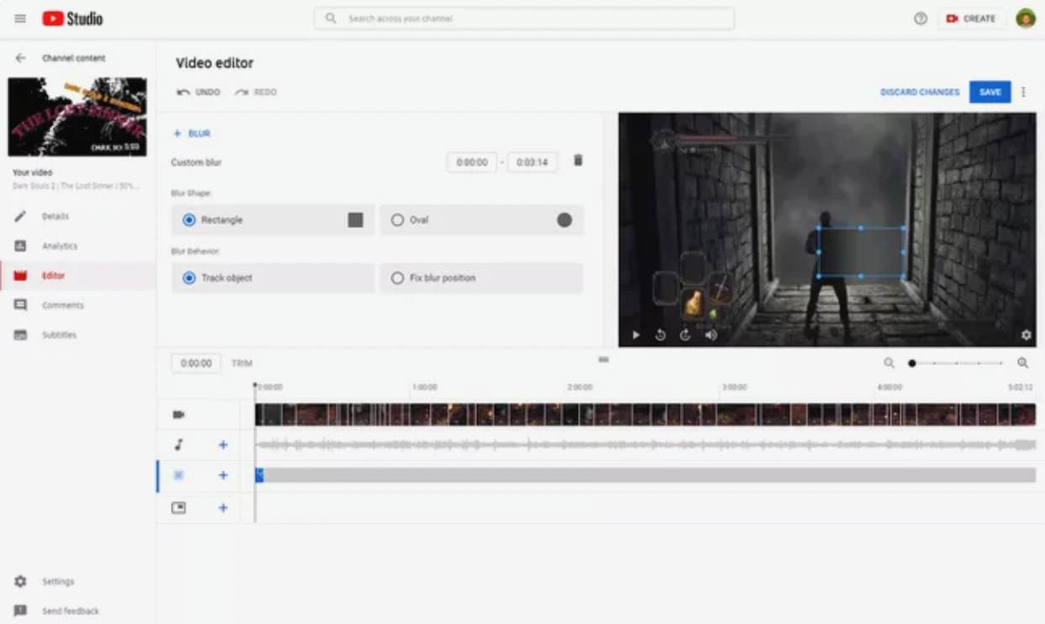
Task: Delete the custom blur with trash icon
Action: [x=578, y=161]
